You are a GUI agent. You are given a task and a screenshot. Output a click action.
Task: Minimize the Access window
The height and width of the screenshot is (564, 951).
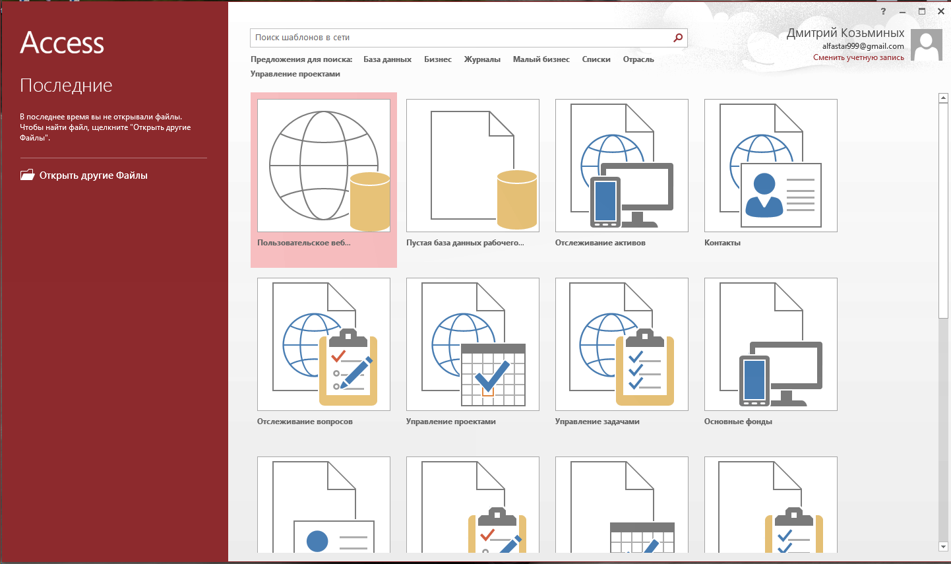tap(902, 11)
